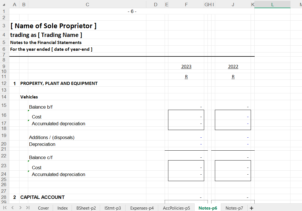The width and height of the screenshot is (302, 211).
Task: Jump to last sheet tab arrow
Action: point(28,208)
